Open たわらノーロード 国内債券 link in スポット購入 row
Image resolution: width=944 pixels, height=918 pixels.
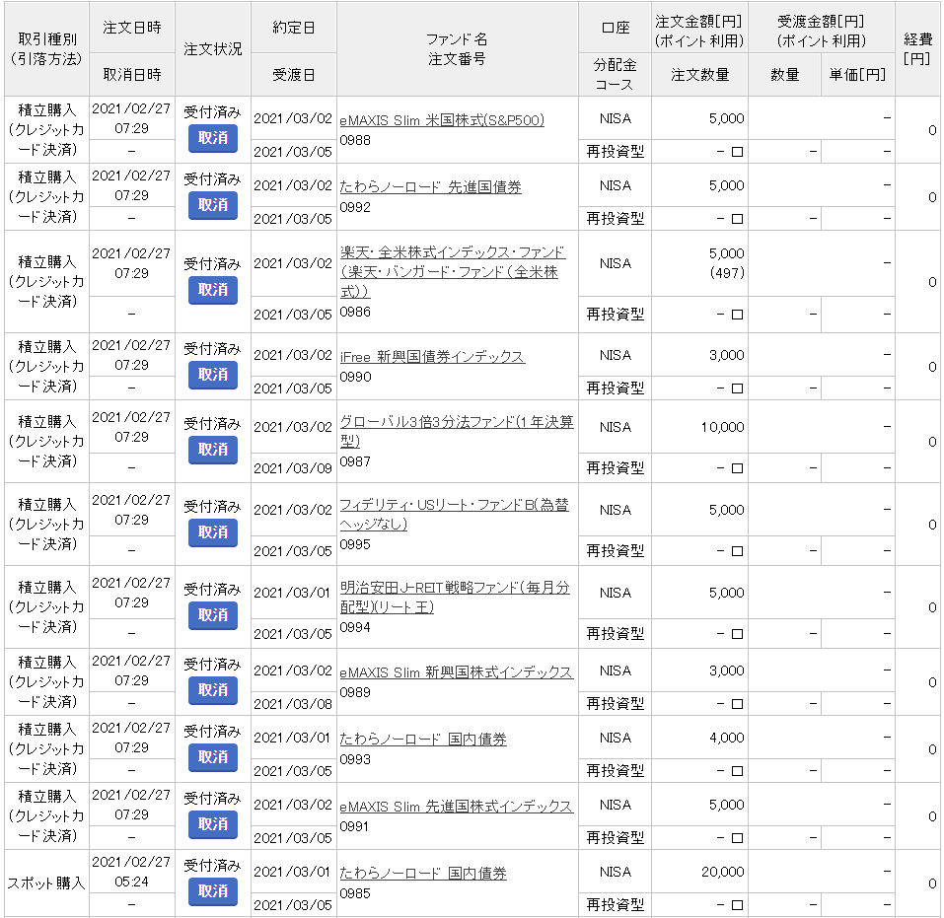tap(423, 874)
